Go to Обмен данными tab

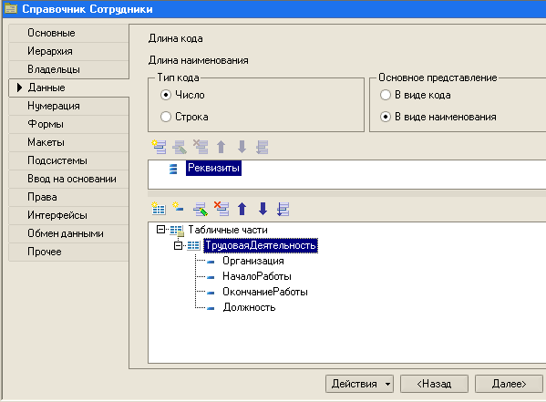coord(68,233)
